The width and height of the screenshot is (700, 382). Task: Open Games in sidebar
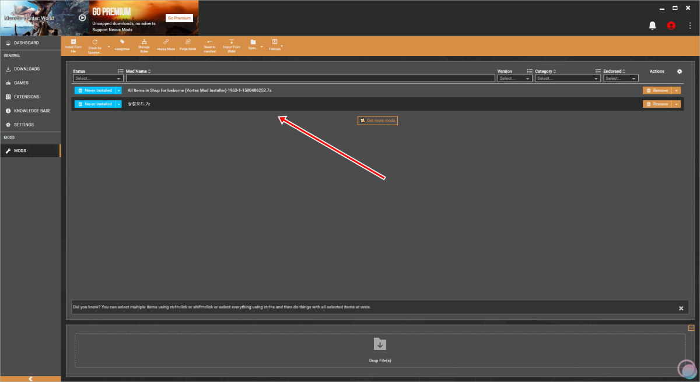pyautogui.click(x=30, y=83)
